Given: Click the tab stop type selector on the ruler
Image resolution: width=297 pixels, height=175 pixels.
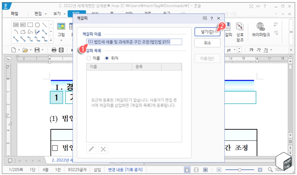Looking at the screenshot, I should click(x=8, y=59).
